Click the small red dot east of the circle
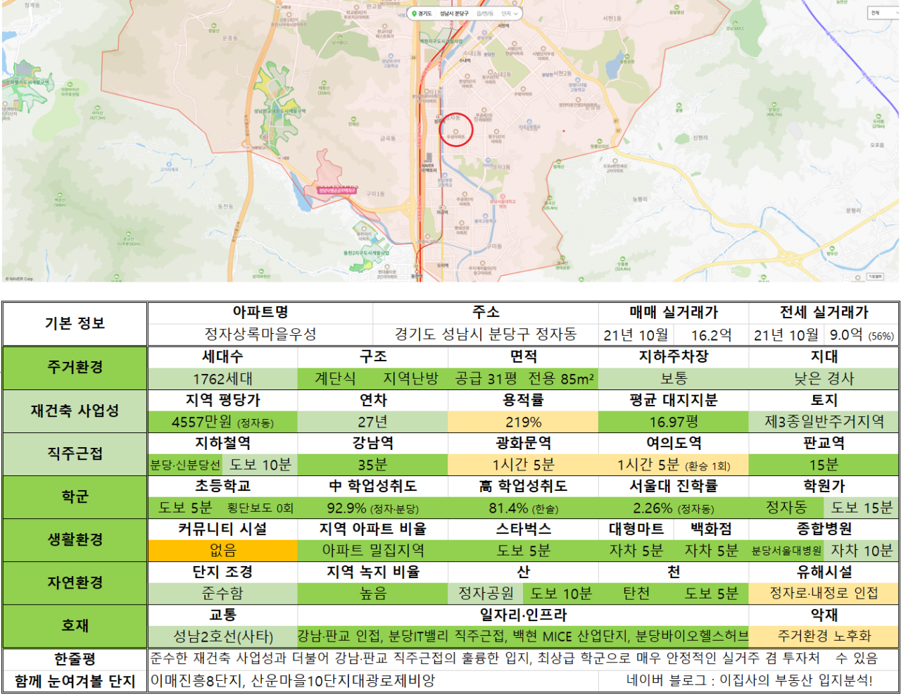 coord(564,131)
